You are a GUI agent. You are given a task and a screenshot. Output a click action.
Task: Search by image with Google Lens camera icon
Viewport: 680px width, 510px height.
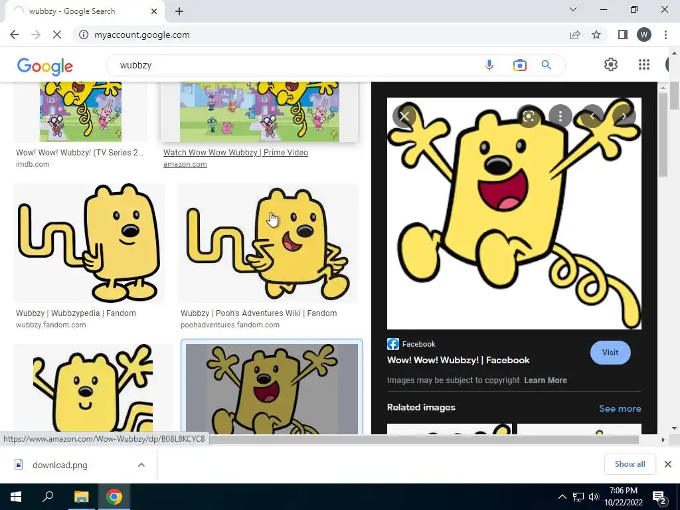519,65
